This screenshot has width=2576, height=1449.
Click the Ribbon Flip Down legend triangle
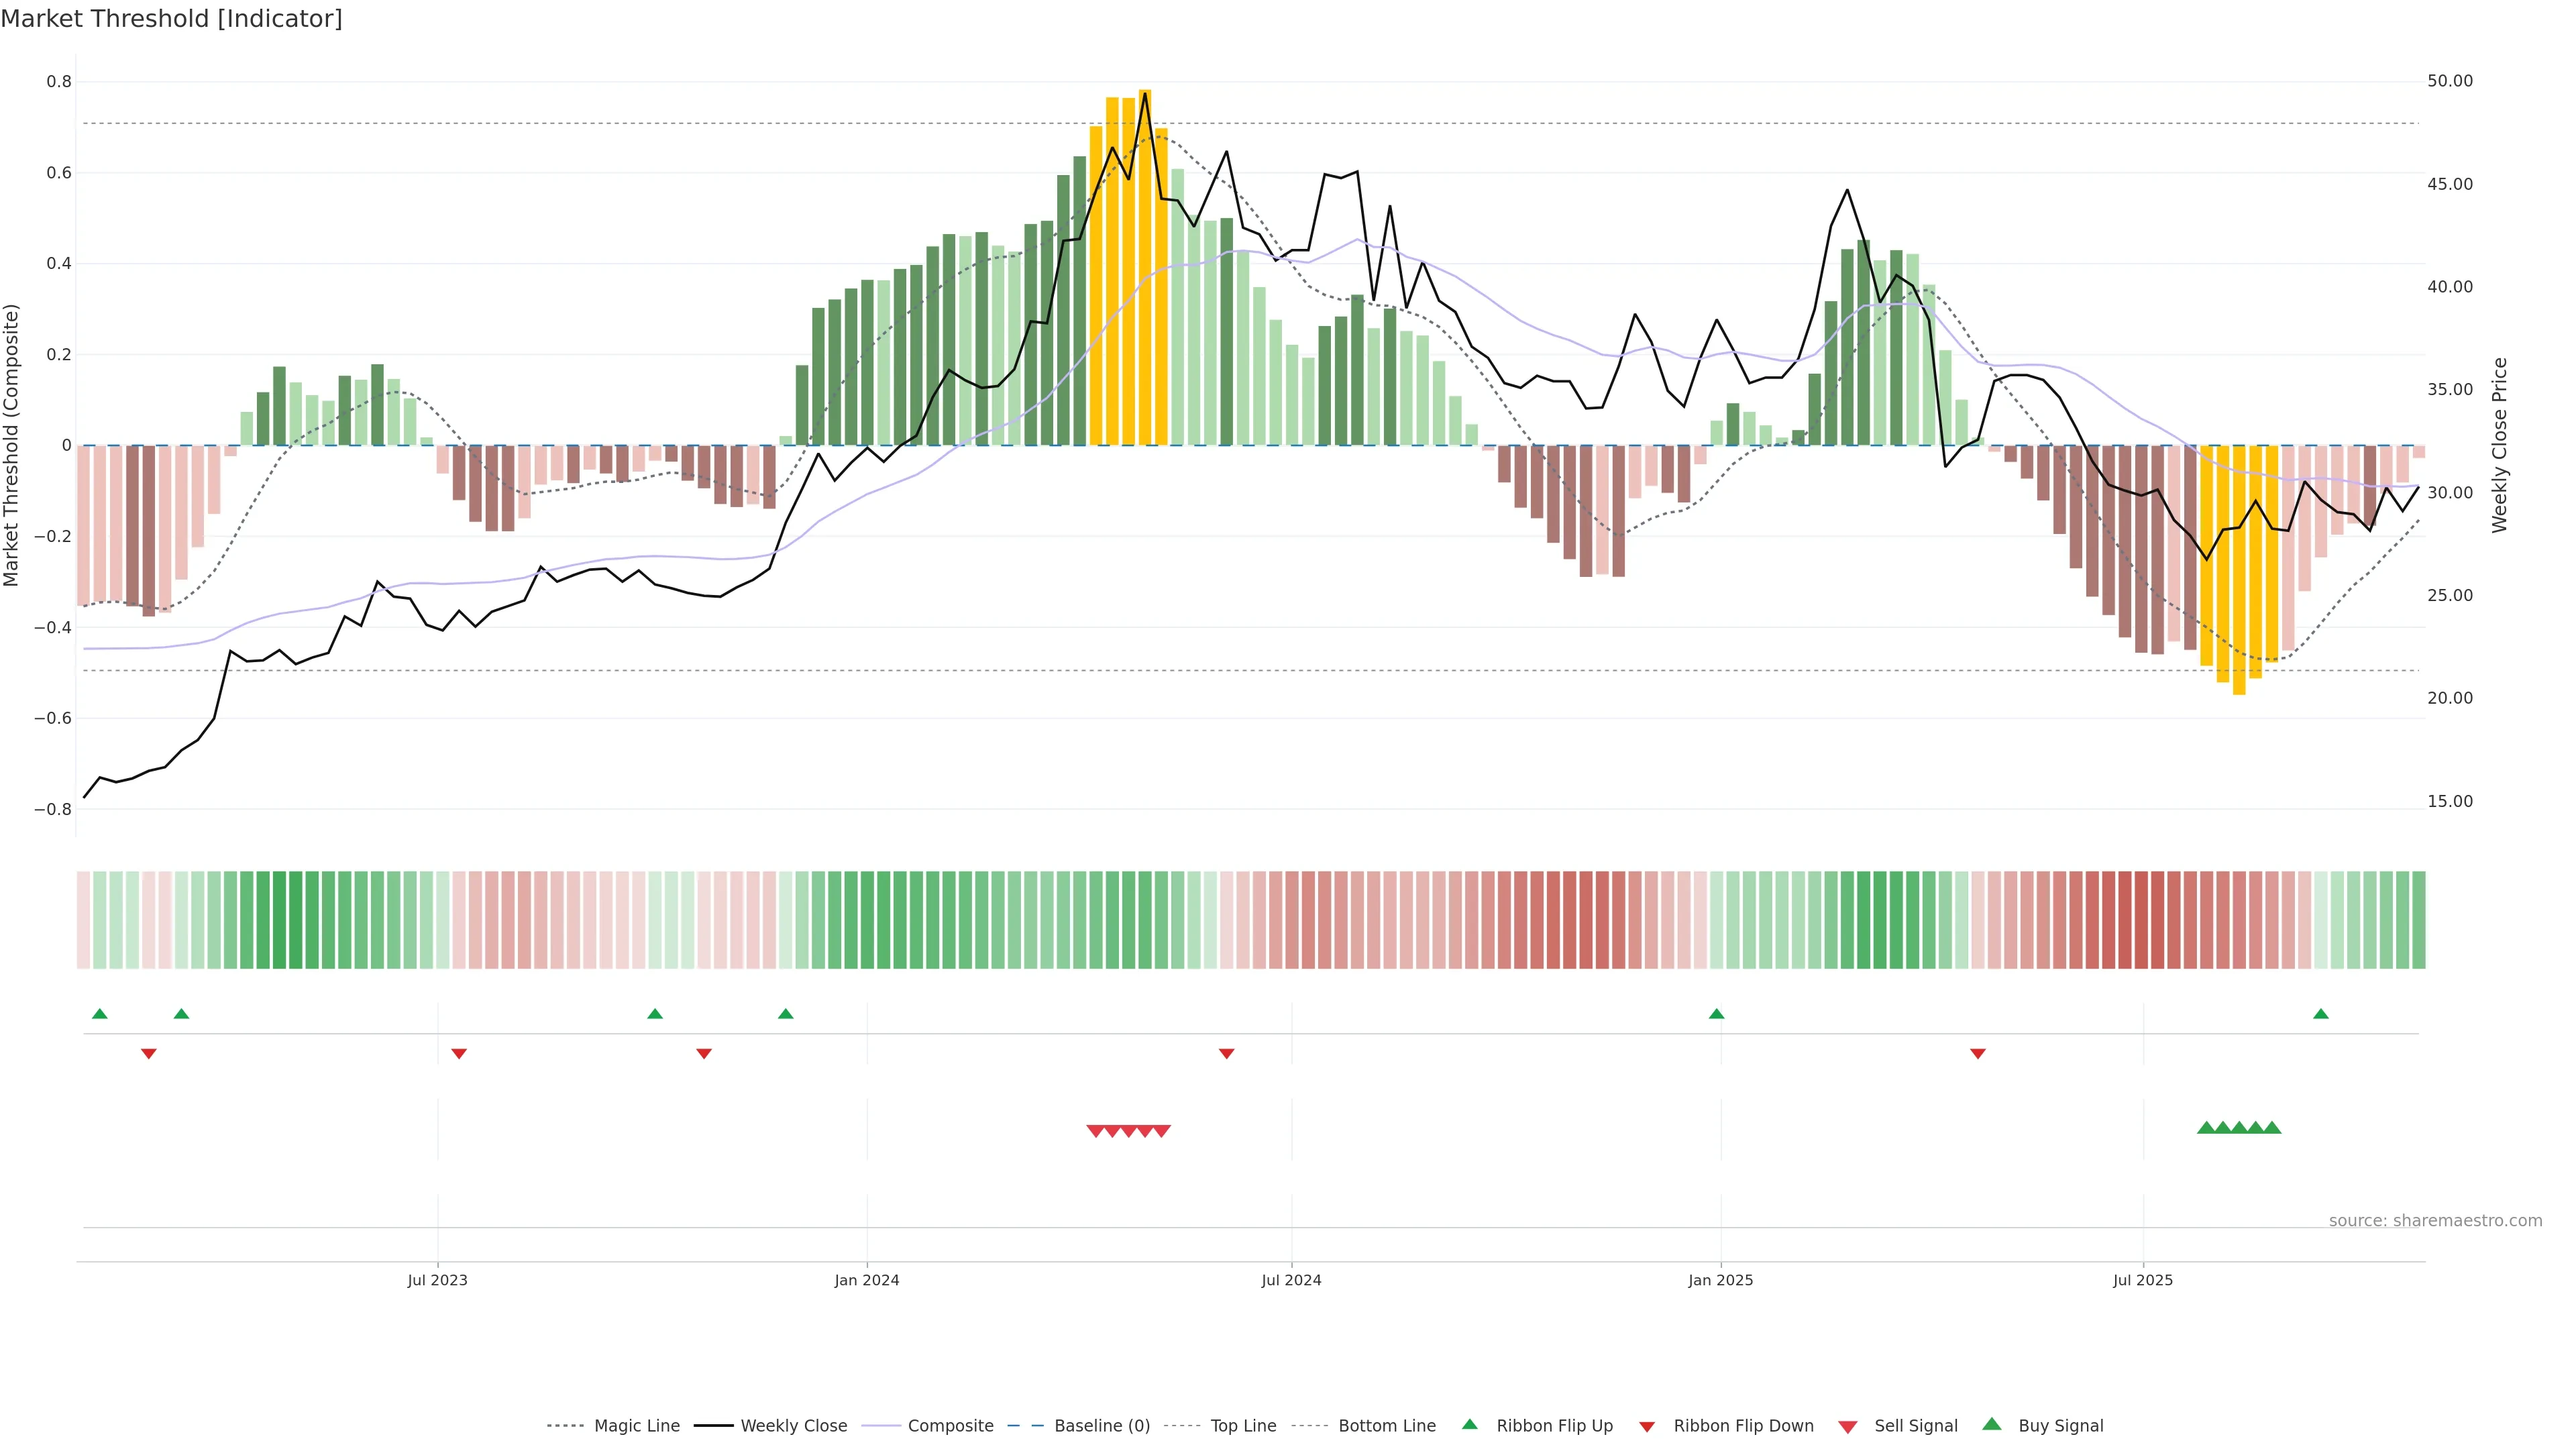coord(1647,1427)
